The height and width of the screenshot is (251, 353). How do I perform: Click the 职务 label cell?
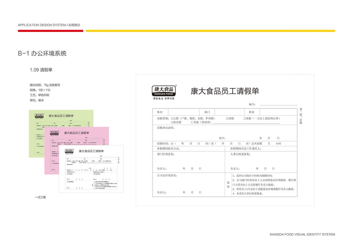[252, 112]
